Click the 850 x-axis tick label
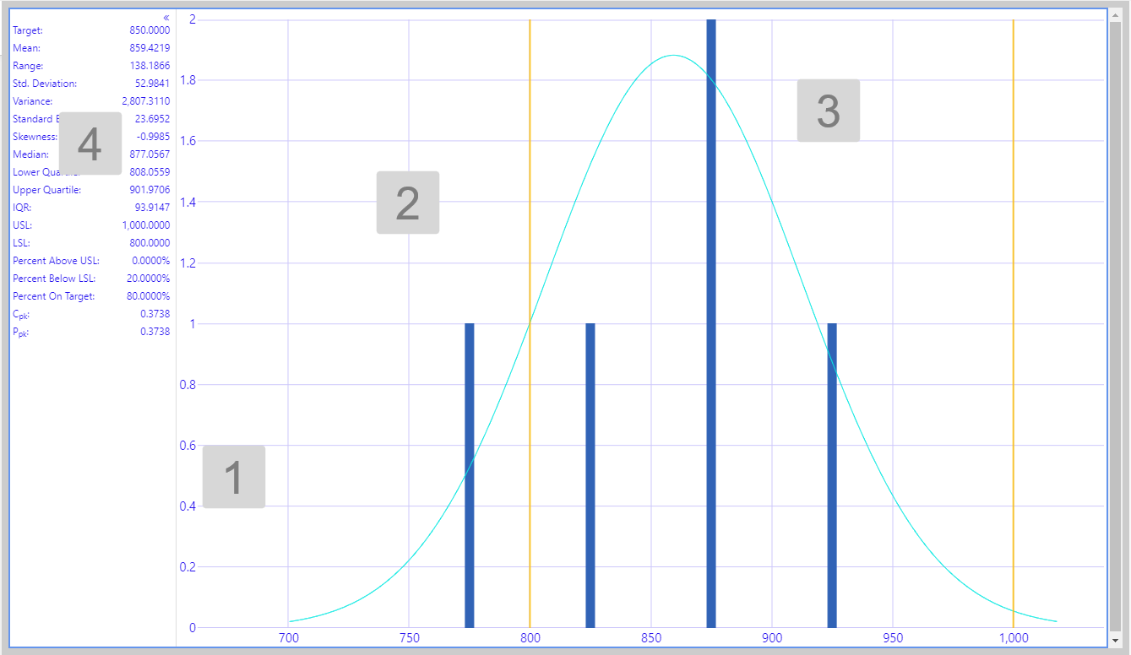This screenshot has height=655, width=1131. 650,638
